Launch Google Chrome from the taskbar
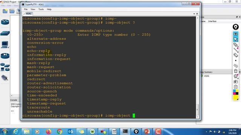This screenshot has width=241, height=135. click(59, 132)
